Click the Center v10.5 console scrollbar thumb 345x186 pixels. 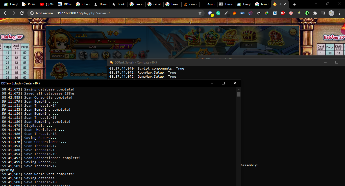pos(238,94)
